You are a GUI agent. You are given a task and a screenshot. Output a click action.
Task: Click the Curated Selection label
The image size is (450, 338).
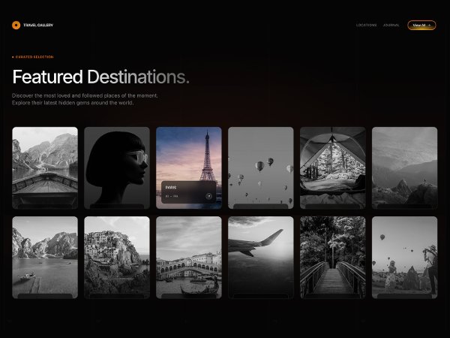tap(34, 57)
